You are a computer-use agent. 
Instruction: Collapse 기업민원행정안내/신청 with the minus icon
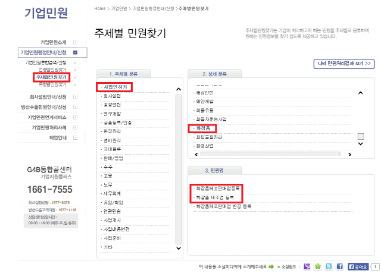point(76,52)
